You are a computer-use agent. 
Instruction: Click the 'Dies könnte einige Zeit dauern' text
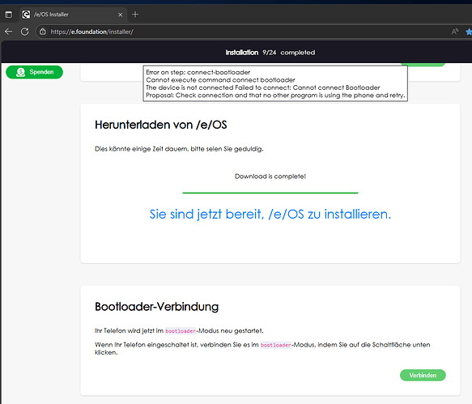pos(179,149)
